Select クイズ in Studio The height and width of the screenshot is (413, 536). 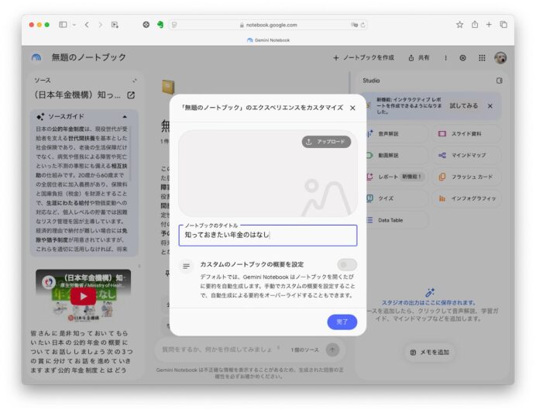[x=397, y=198]
